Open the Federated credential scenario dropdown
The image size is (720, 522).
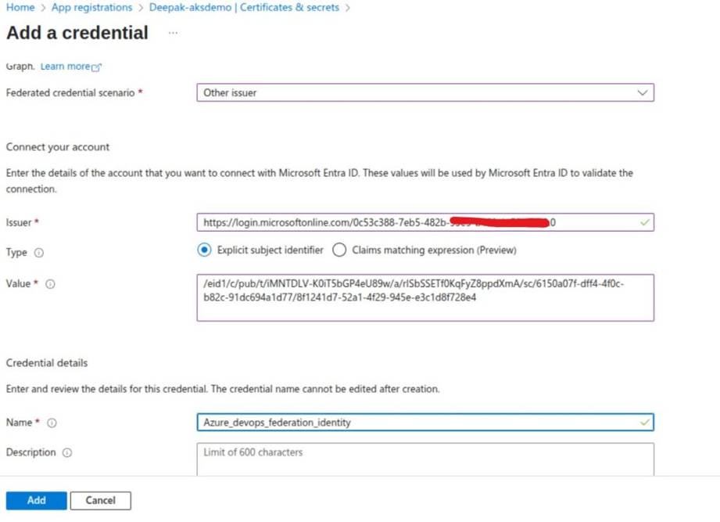643,92
